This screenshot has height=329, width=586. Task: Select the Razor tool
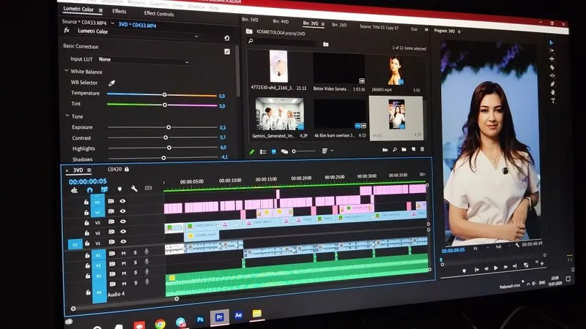tap(552, 67)
